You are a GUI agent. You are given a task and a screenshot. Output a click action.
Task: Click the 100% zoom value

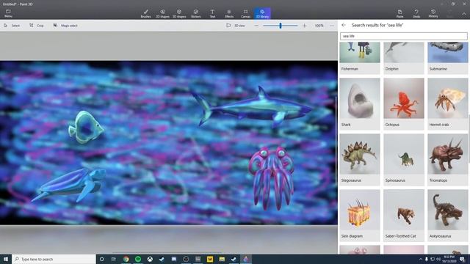319,26
